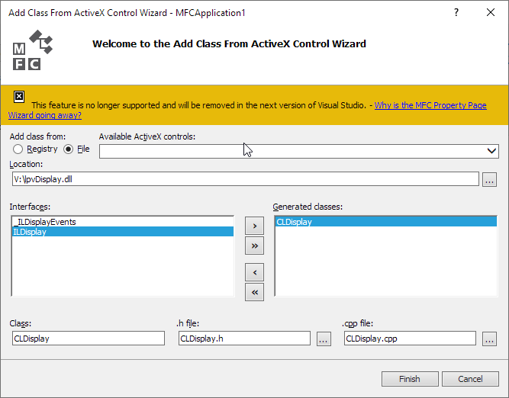Select _ILDisplayEvents in the Interfaces list
This screenshot has width=509, height=398.
pos(123,222)
